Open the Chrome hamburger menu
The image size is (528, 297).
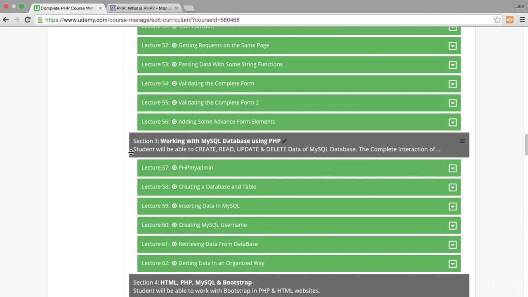click(x=522, y=20)
